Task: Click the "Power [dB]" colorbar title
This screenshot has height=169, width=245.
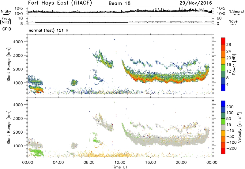Action: 234,64
